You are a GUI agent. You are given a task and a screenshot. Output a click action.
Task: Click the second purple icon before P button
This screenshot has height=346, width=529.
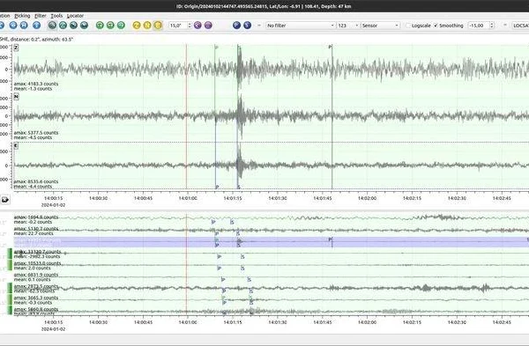click(x=208, y=26)
